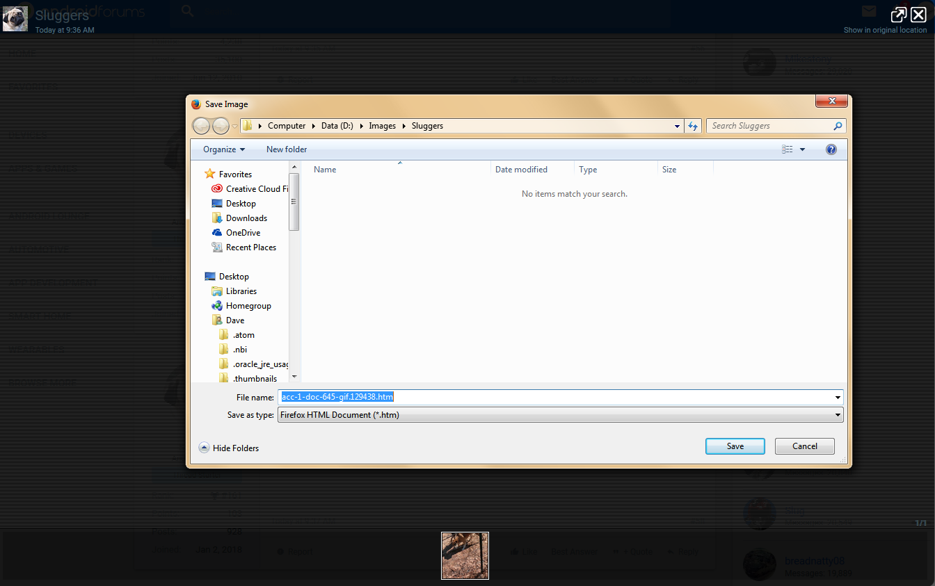The width and height of the screenshot is (935, 586).
Task: Select Sluggers in the breadcrumb path
Action: (x=427, y=126)
